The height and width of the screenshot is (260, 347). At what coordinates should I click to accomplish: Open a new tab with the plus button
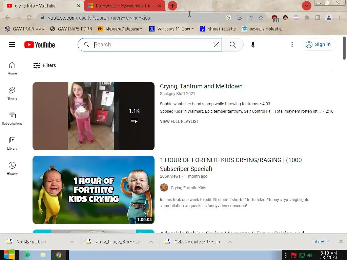tap(172, 6)
